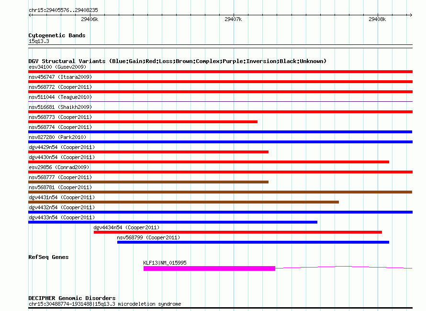Viewport: 426px width, 311px height.
Task: Select the brown complex bar for nsv568777
Action: tap(148, 182)
